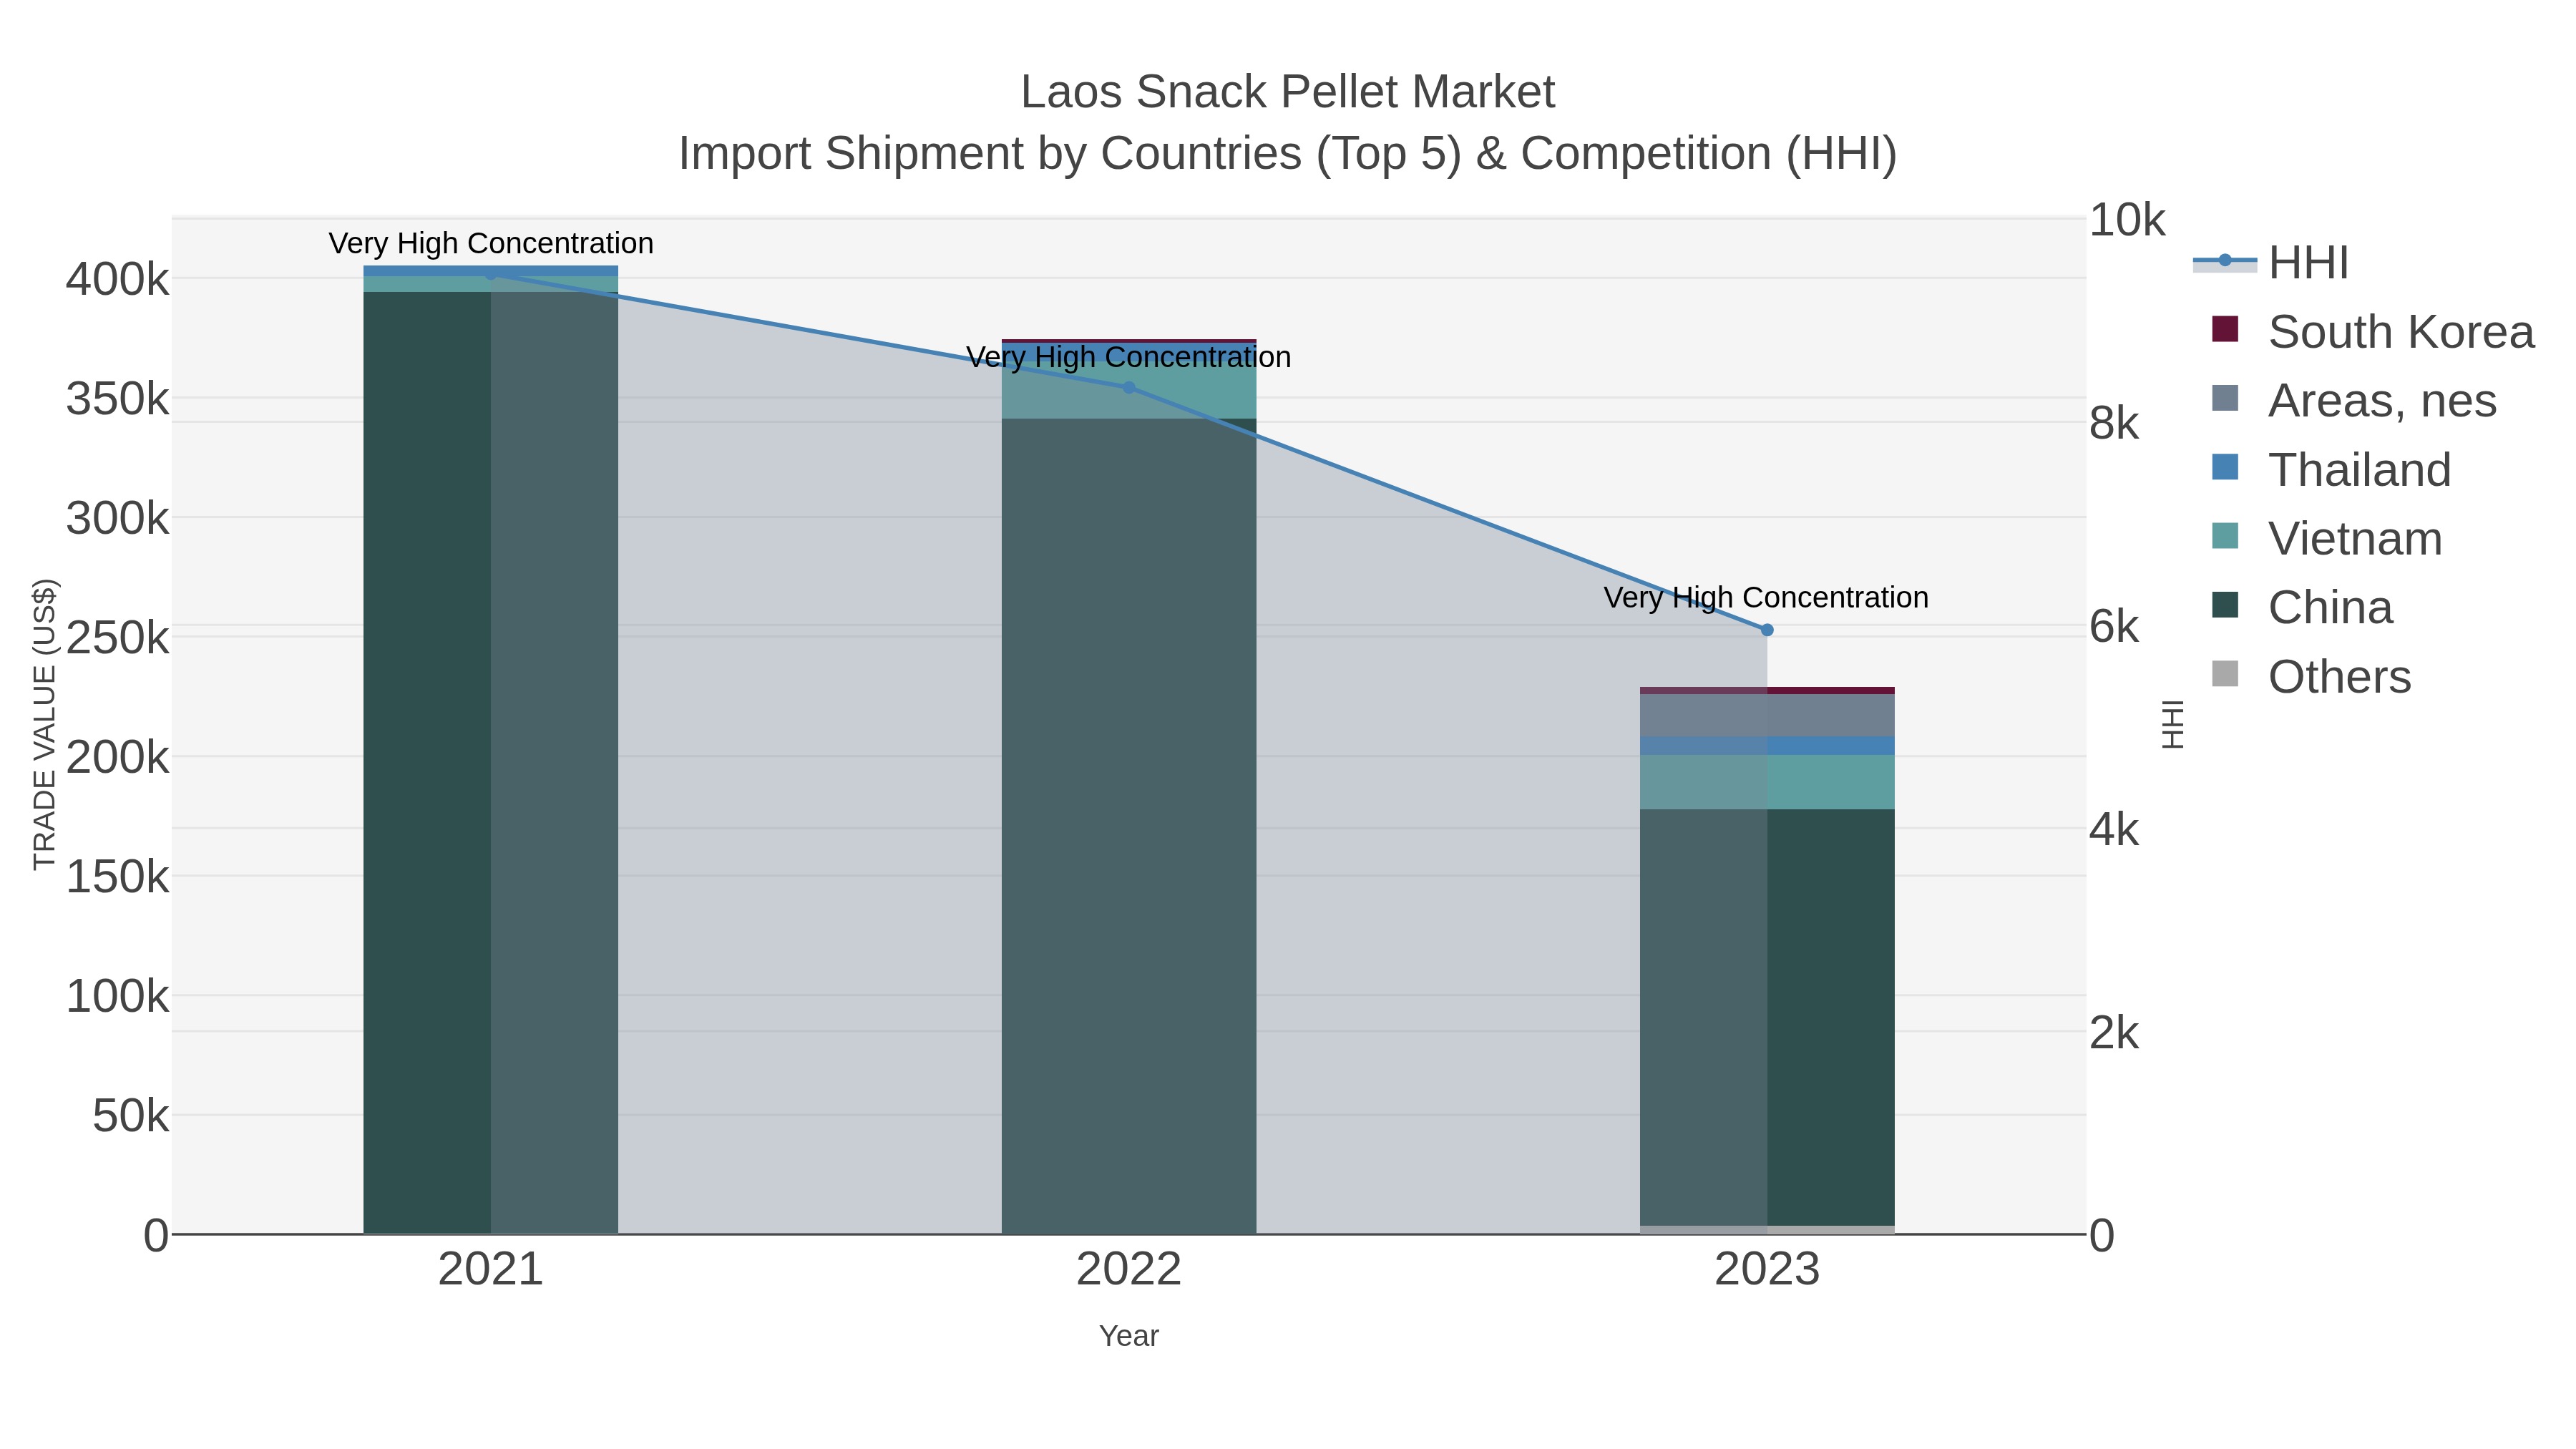Click the 2k right axis tick
This screenshot has height=1449, width=2576.
(x=2114, y=1033)
